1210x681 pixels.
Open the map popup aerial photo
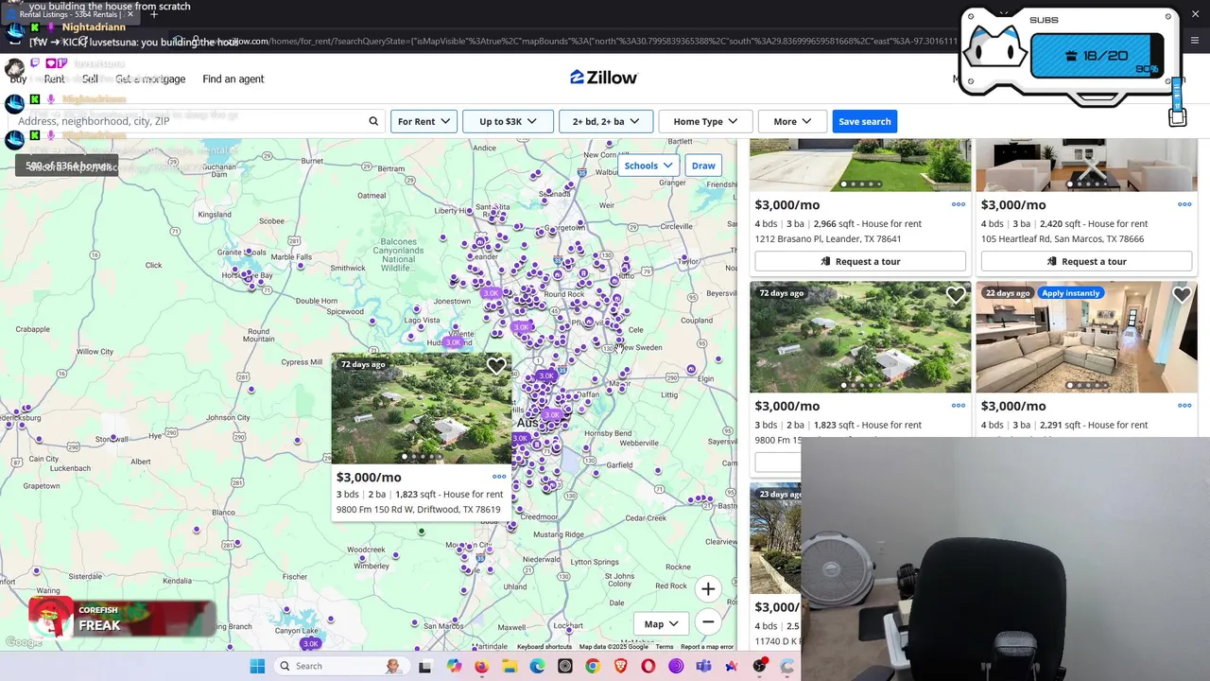pos(422,410)
